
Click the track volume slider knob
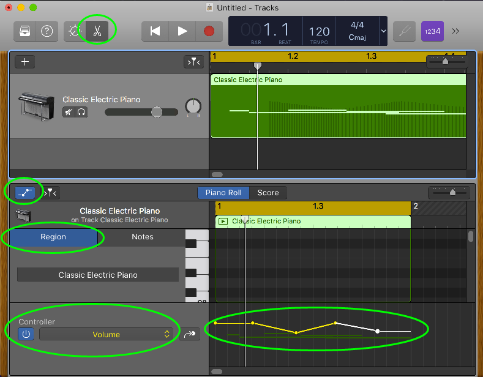(157, 112)
